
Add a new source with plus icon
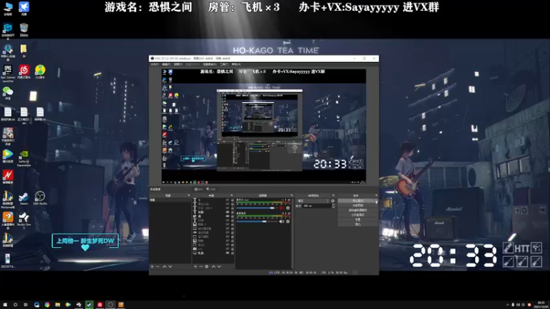(195, 266)
